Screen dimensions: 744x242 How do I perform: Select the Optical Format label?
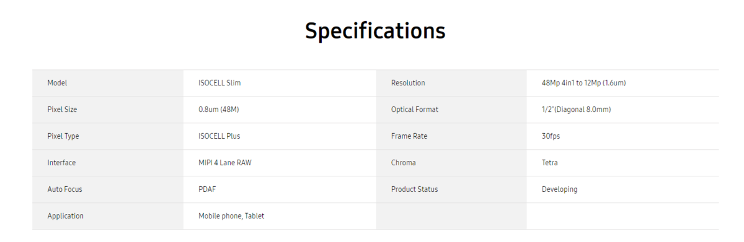pyautogui.click(x=415, y=110)
